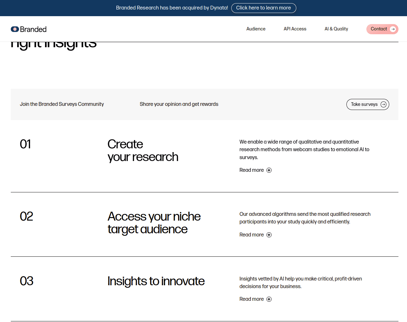This screenshot has width=407, height=322.
Task: Click 'Access your niche target audience' heading
Action: (154, 223)
